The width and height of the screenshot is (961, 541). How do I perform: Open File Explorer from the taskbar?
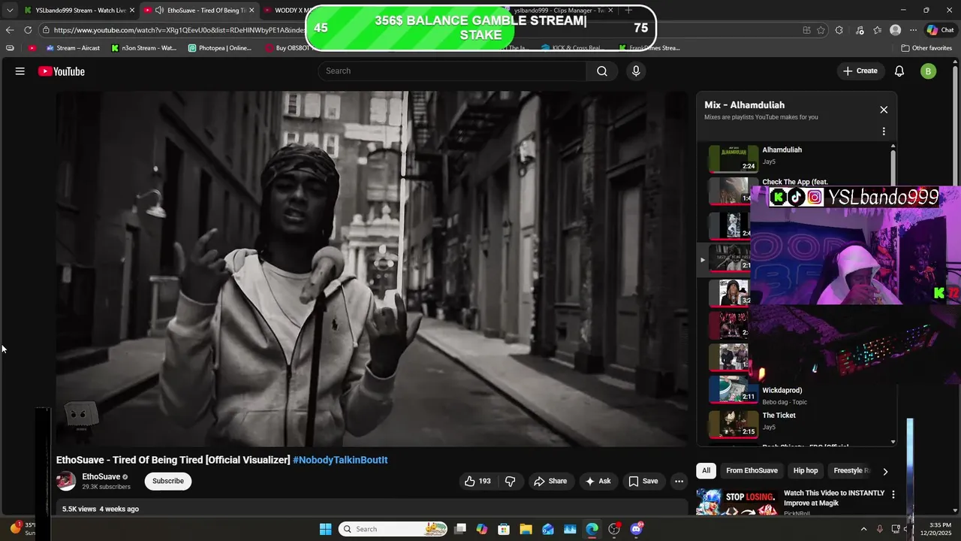[526, 529]
